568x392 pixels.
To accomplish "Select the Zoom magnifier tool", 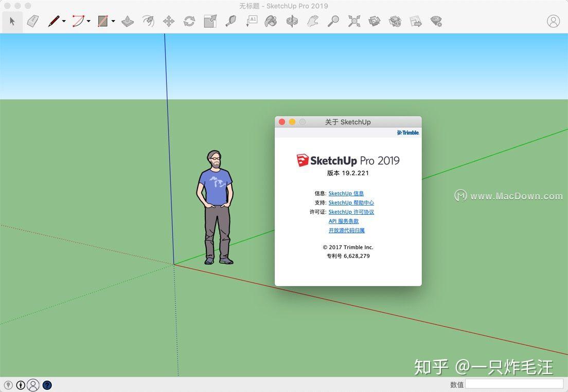I will [333, 22].
